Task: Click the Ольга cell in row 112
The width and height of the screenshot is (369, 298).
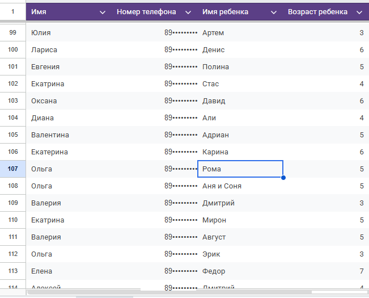Action: (x=69, y=254)
